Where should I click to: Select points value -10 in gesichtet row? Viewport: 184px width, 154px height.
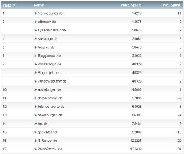179,132
